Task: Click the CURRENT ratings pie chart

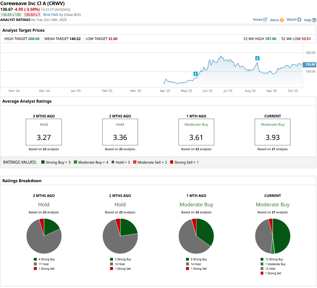Action: pyautogui.click(x=272, y=236)
